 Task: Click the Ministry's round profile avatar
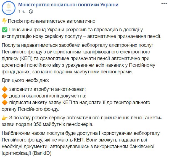point(9,8)
